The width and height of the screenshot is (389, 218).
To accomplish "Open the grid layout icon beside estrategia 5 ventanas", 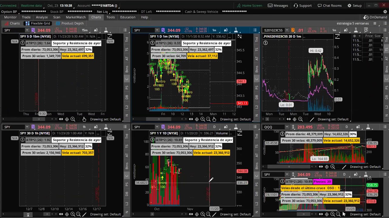I will [x=375, y=23].
